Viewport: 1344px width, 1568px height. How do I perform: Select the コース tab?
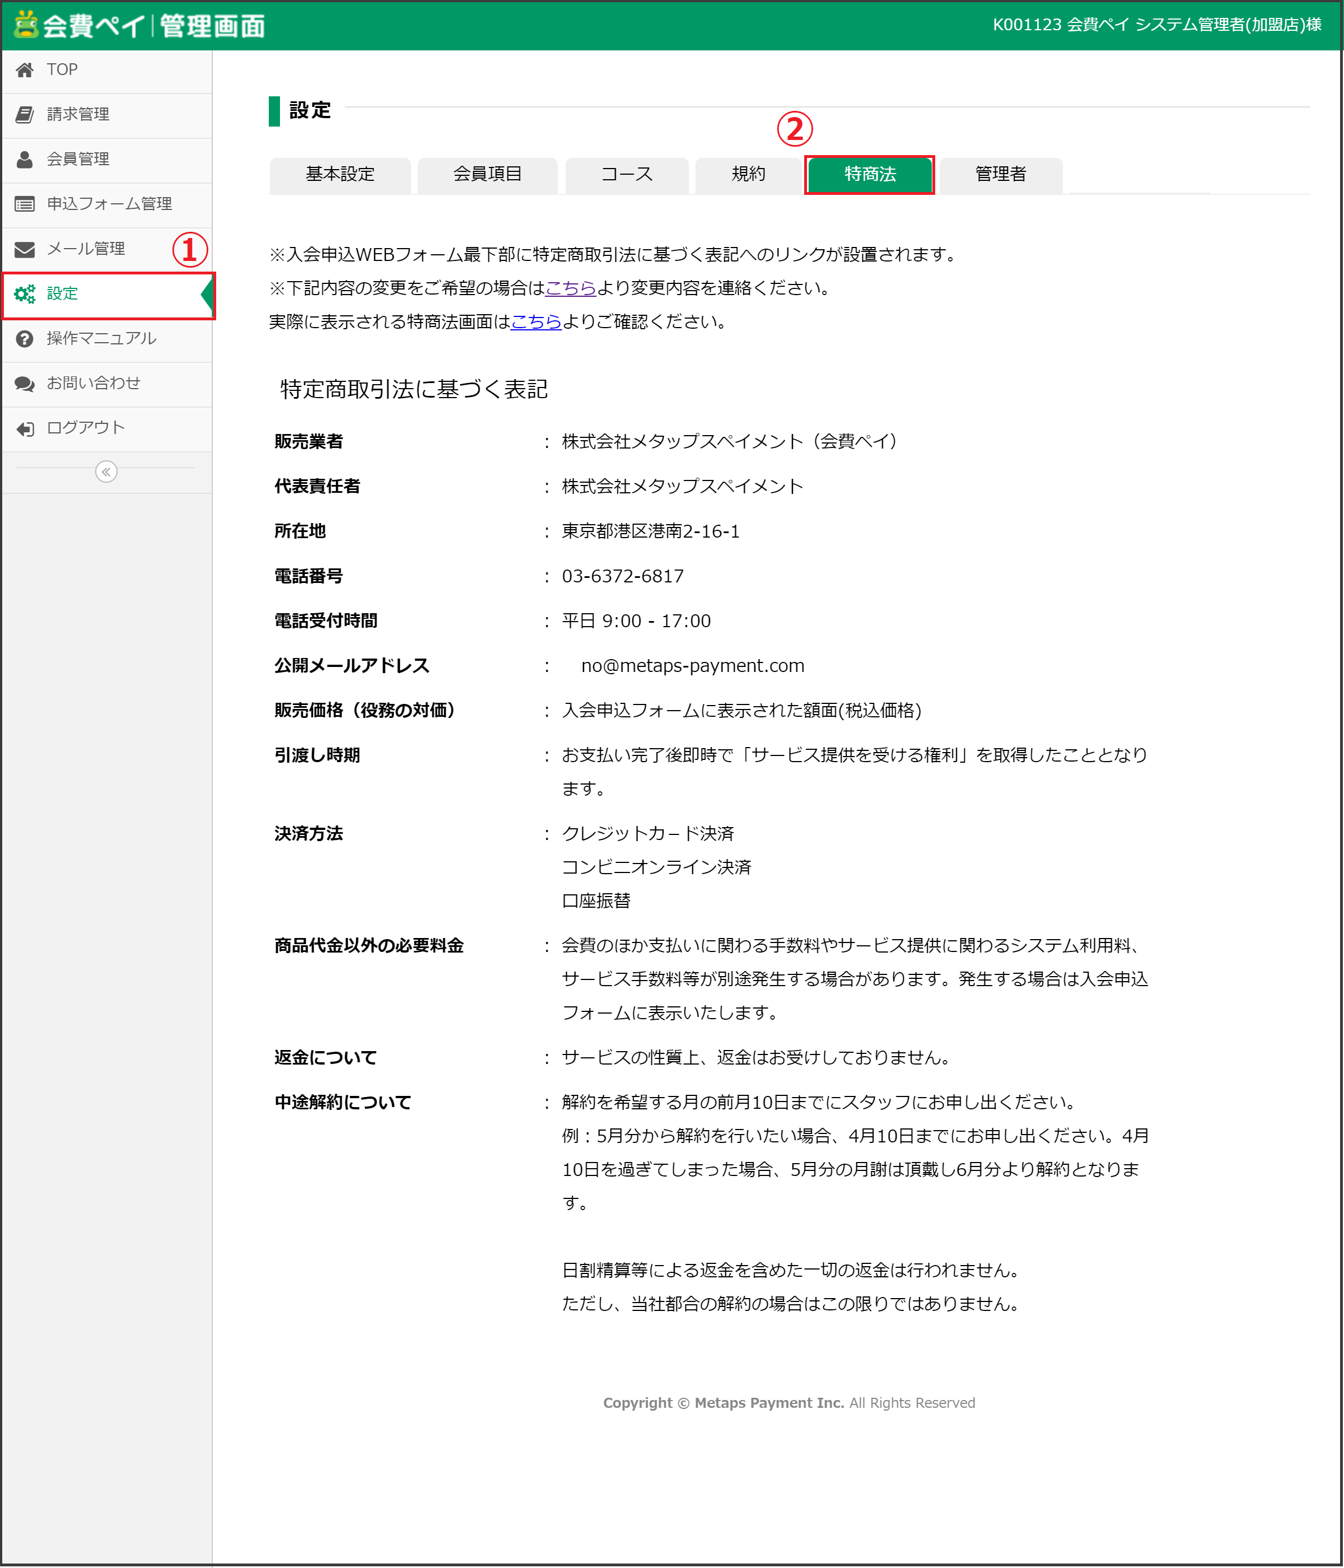pos(627,174)
